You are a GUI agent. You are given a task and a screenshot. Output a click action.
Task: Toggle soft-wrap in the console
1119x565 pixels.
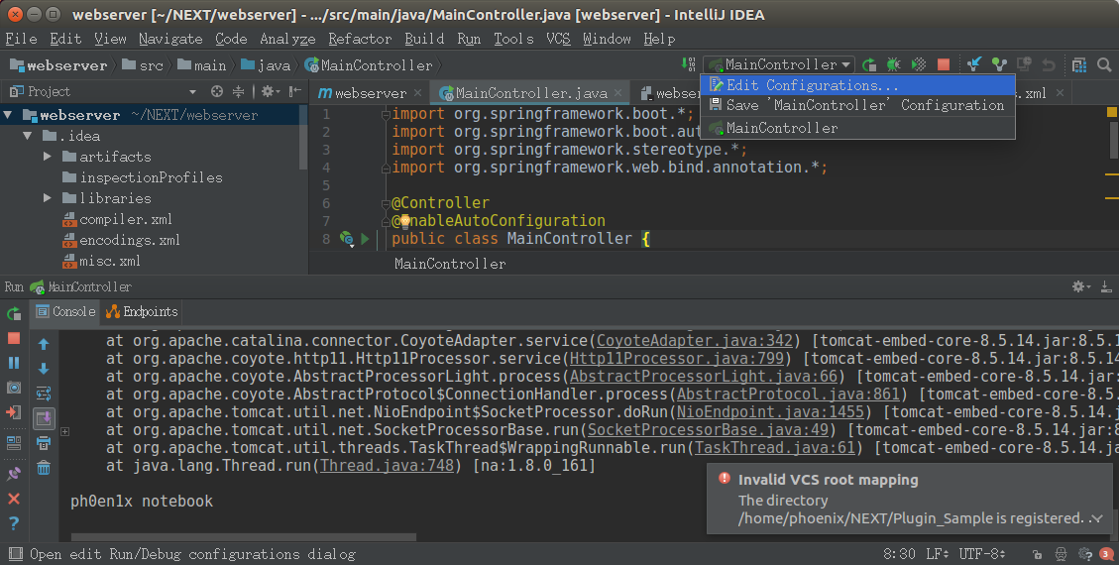(x=44, y=394)
